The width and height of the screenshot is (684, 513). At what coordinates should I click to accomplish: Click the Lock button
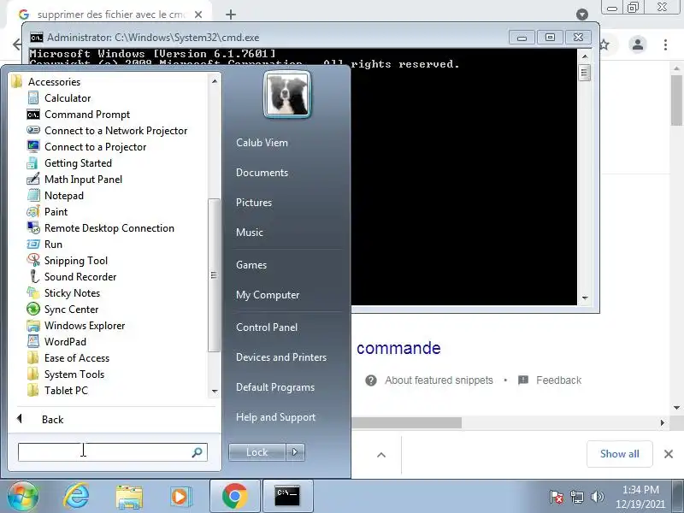coord(257,452)
